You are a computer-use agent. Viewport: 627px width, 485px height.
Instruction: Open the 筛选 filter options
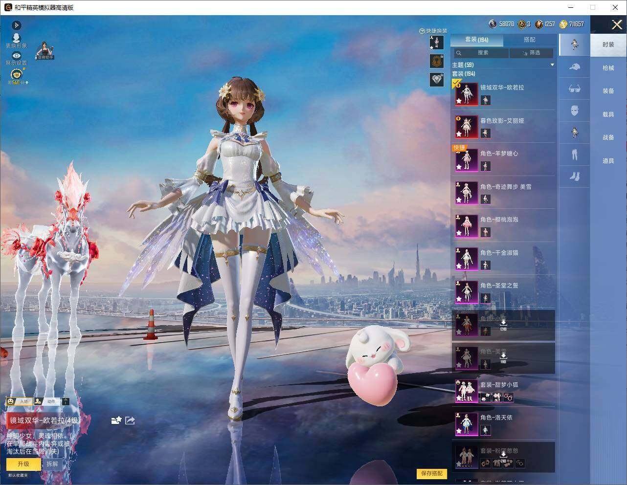pyautogui.click(x=532, y=53)
